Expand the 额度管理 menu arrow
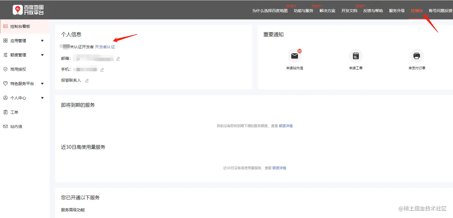 coord(42,55)
